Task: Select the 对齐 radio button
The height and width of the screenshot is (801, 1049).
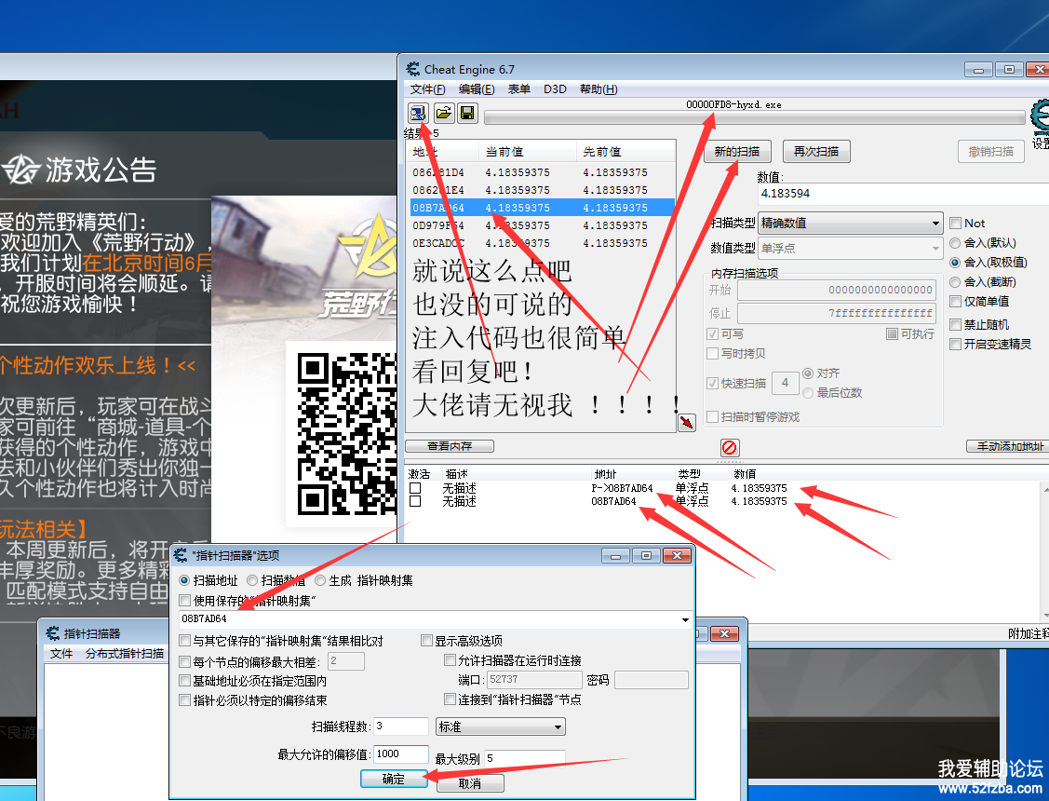Action: pos(808,373)
